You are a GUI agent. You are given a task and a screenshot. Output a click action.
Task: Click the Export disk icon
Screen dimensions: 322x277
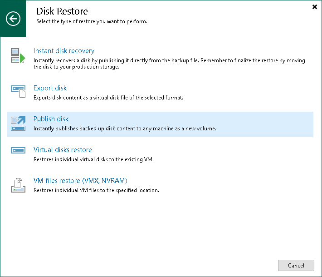tap(19, 92)
